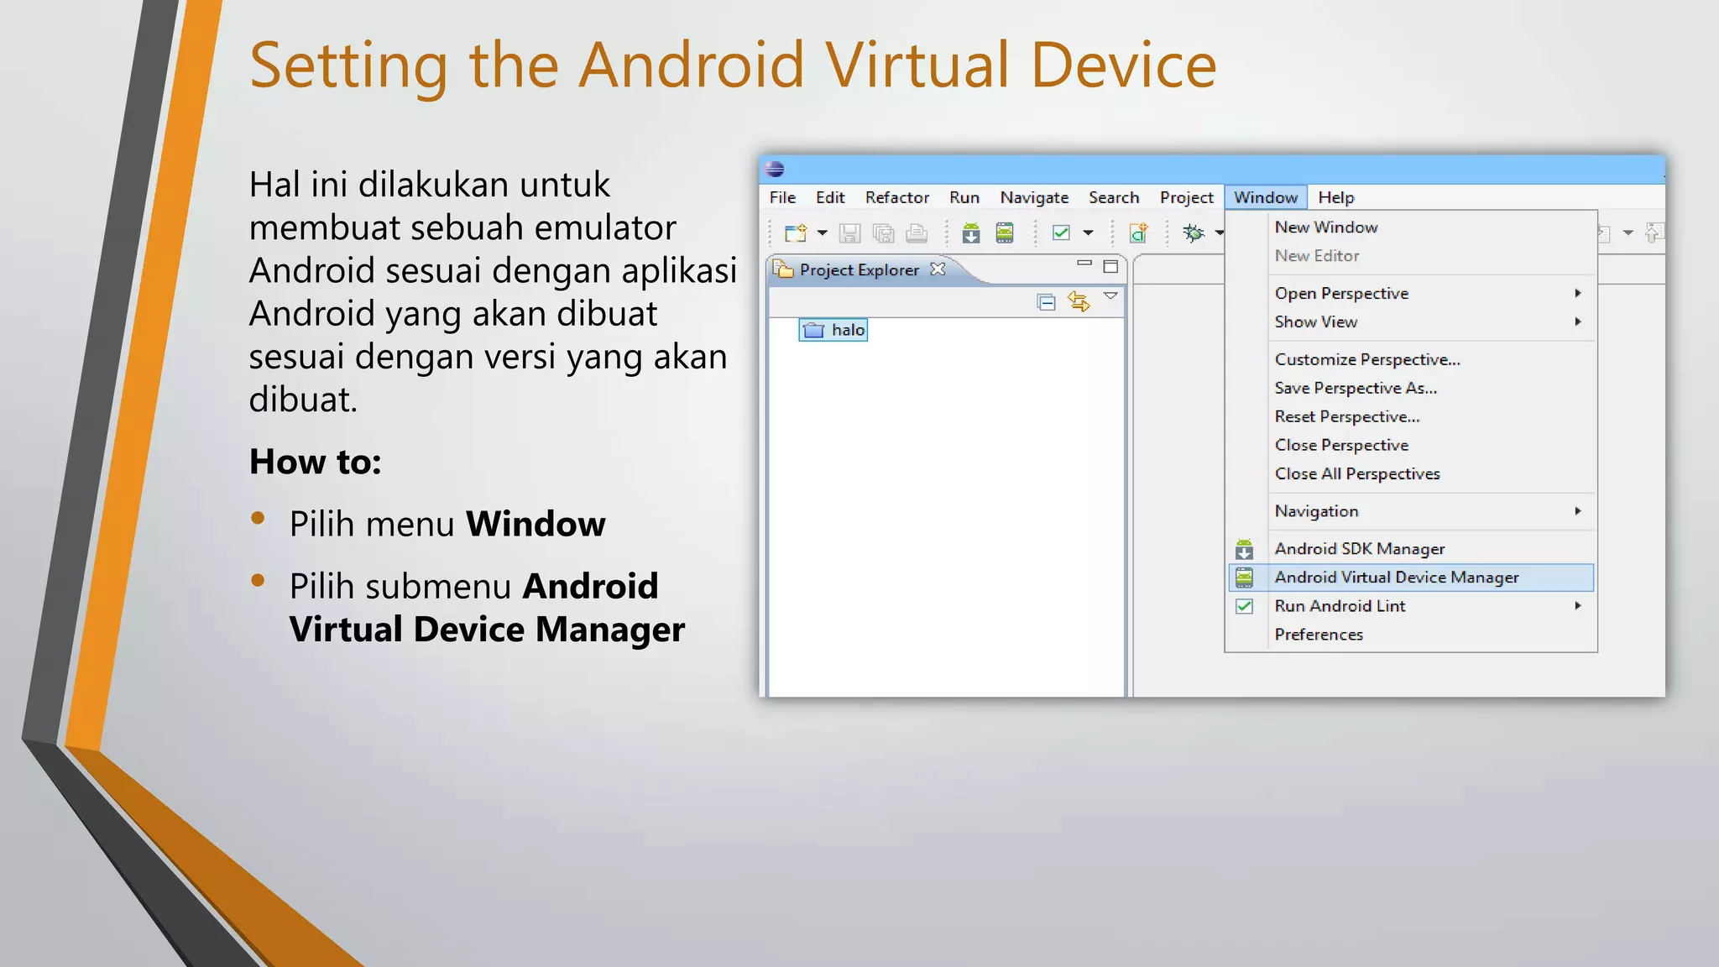Image resolution: width=1719 pixels, height=967 pixels.
Task: Choose Customize Perspective... menu entry
Action: pos(1411,359)
